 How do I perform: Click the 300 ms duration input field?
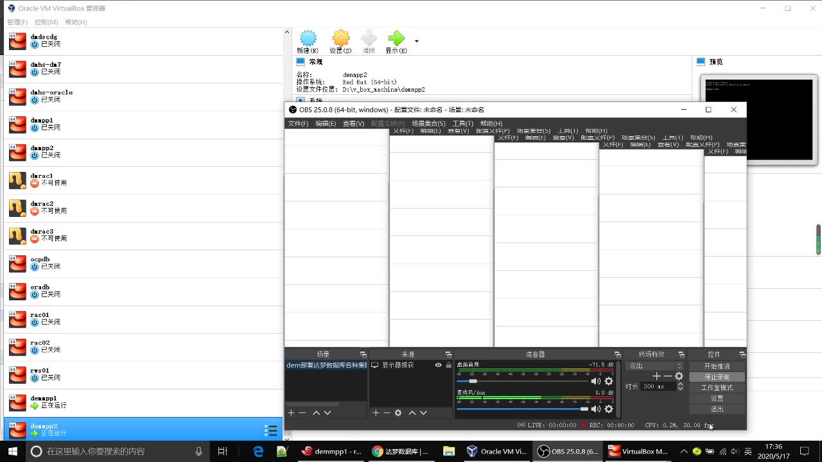(x=658, y=386)
